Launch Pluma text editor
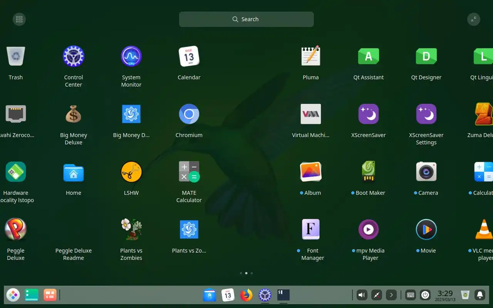The image size is (493, 308). (x=311, y=56)
